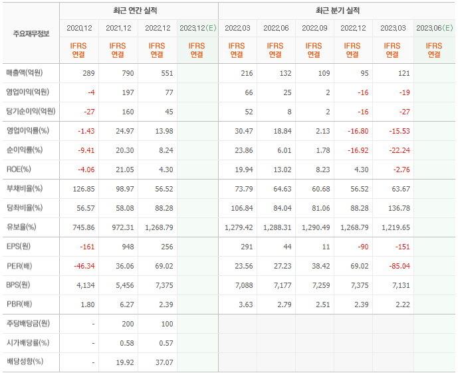This screenshot has width=458, height=375.
Task: Click the 2021.12 net income value 160
Action: click(x=128, y=112)
